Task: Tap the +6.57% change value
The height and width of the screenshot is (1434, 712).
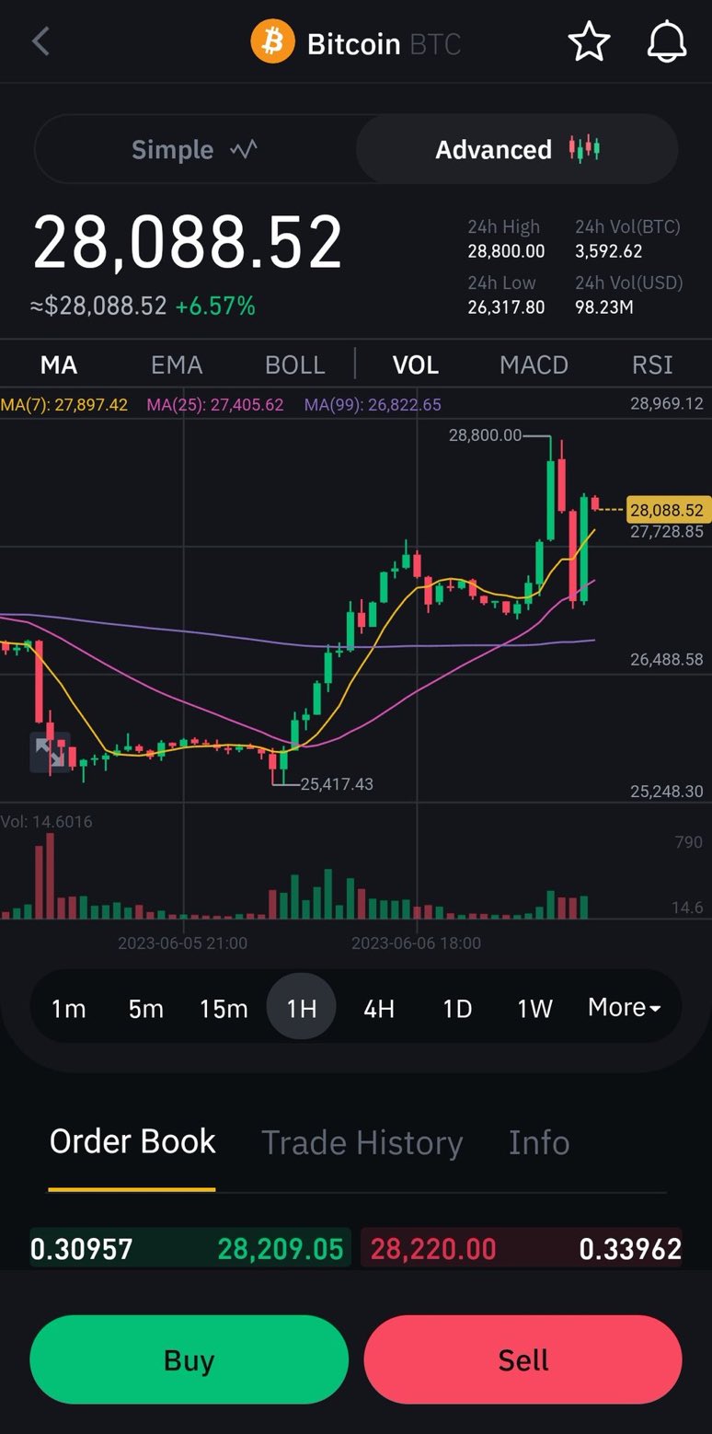Action: pyautogui.click(x=215, y=306)
